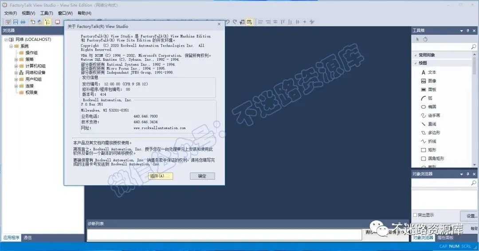
Task: Switch to the 属性面板 tab
Action: coord(445,237)
